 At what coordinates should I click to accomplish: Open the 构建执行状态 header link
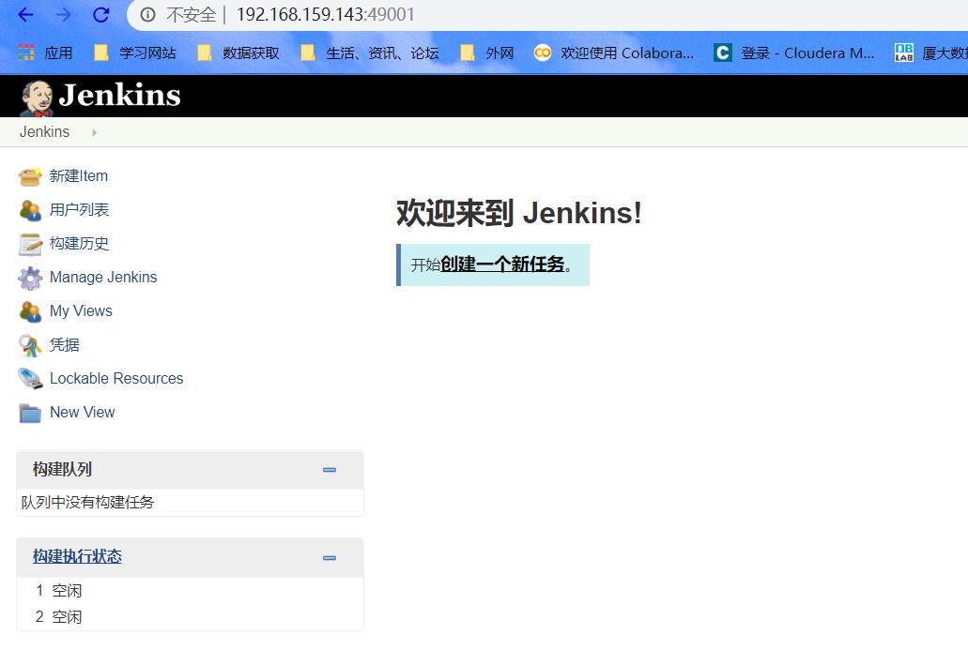coord(77,557)
